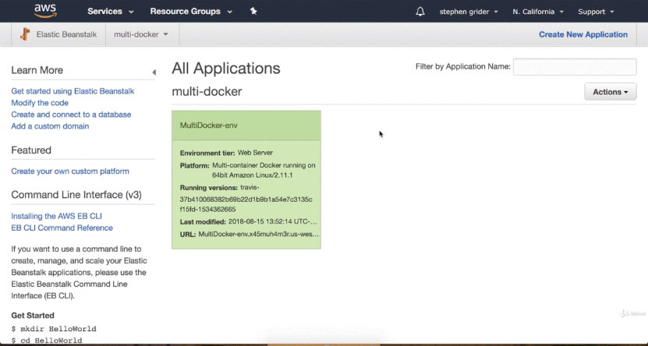Screen dimensions: 648x346
Task: Click Create New Application
Action: 582,35
